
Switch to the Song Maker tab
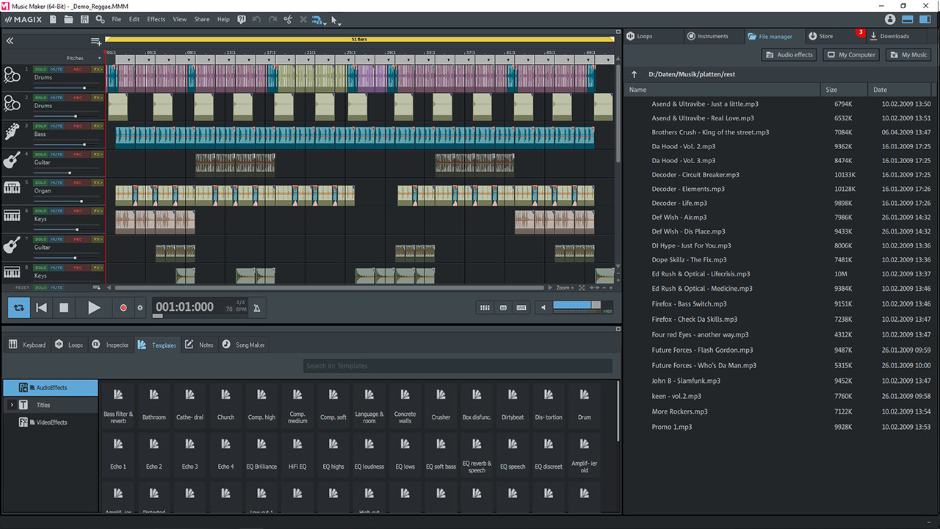click(243, 345)
